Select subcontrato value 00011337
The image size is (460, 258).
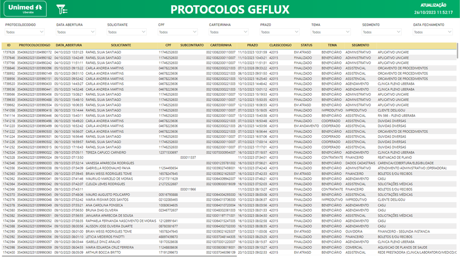click(188, 157)
